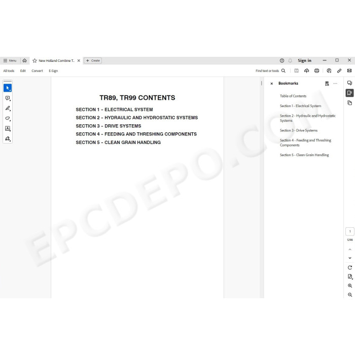This screenshot has width=355, height=355.
Task: Open the Menu hamburger button
Action: [x=10, y=60]
